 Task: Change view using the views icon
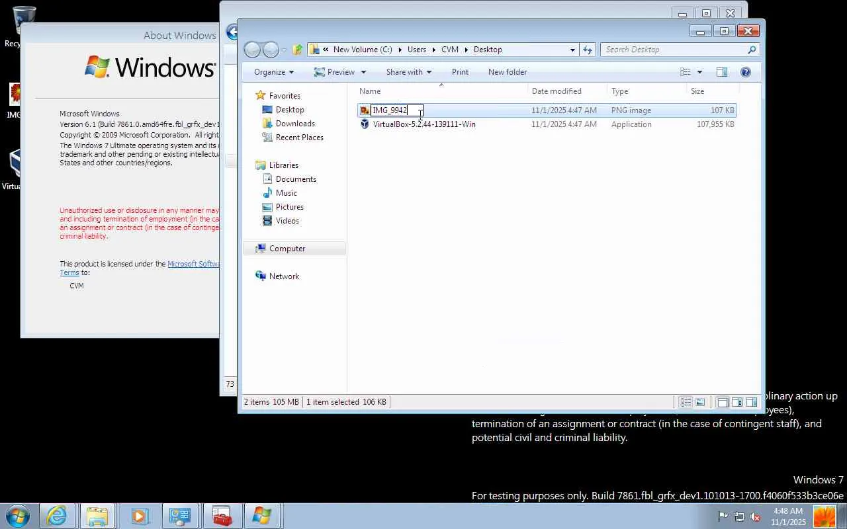coord(686,72)
